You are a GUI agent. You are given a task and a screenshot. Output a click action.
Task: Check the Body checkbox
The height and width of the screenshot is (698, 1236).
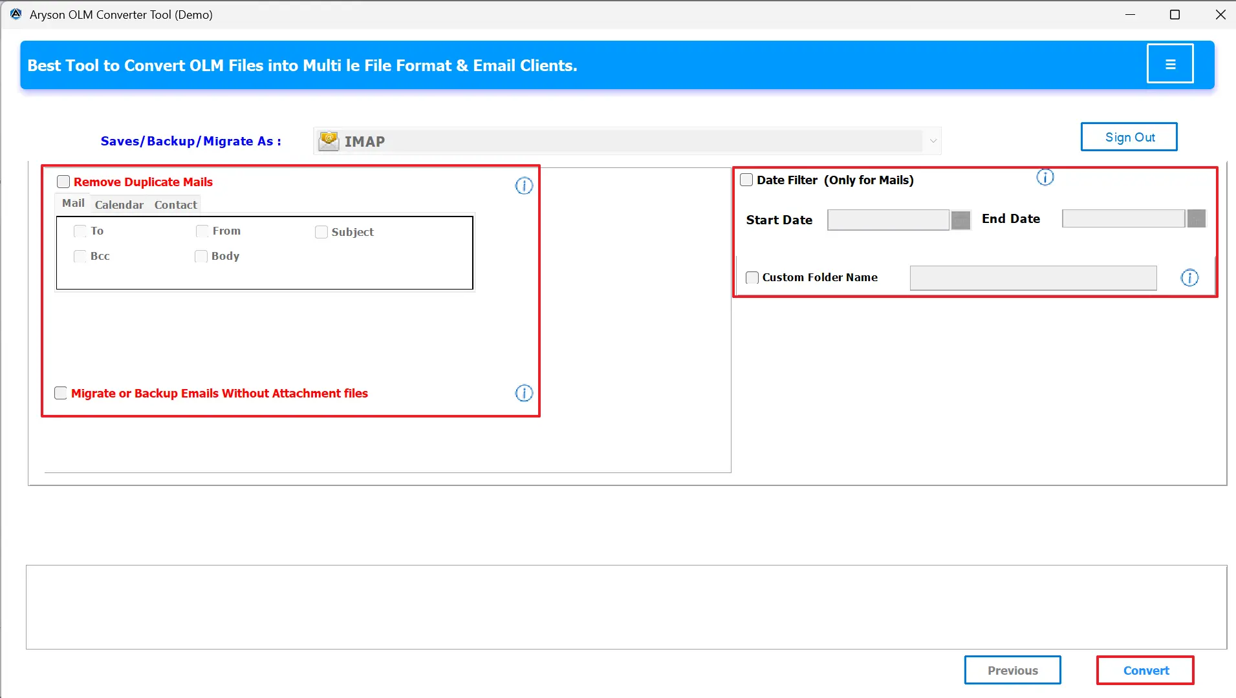(201, 256)
